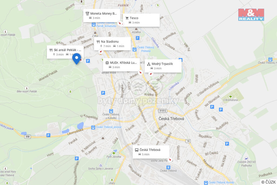Select the Česká Třebová, pivovar bus stop icon
The width and height of the screenshot is (277, 185).
coord(93,127)
